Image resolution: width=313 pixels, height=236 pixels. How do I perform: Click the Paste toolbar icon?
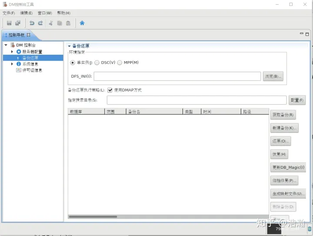[x=68, y=23]
